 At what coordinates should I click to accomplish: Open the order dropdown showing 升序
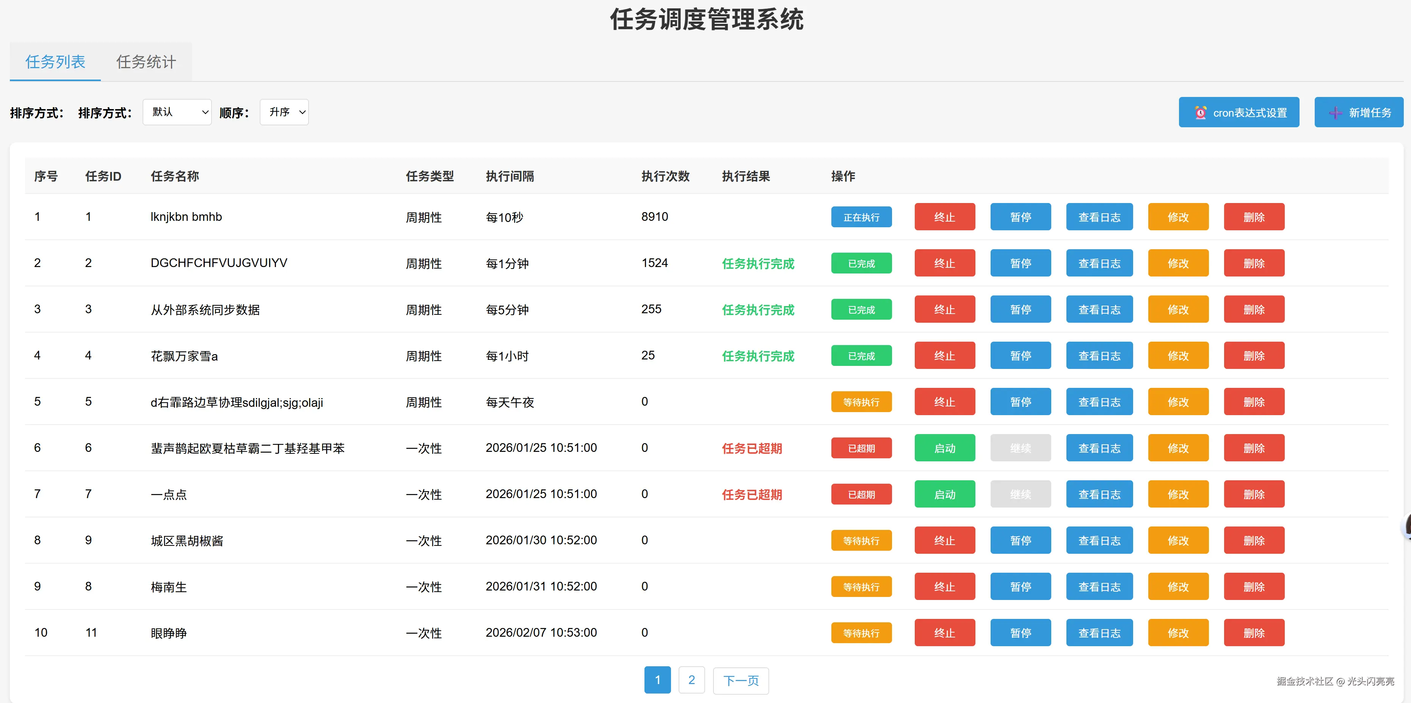pyautogui.click(x=284, y=112)
